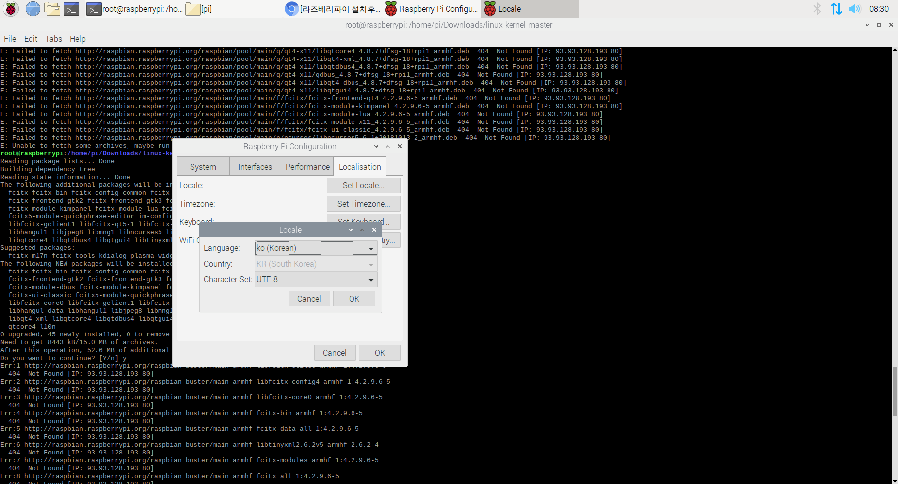Maximize the Locale dialog using the up chevron
The width and height of the screenshot is (898, 484).
point(362,230)
